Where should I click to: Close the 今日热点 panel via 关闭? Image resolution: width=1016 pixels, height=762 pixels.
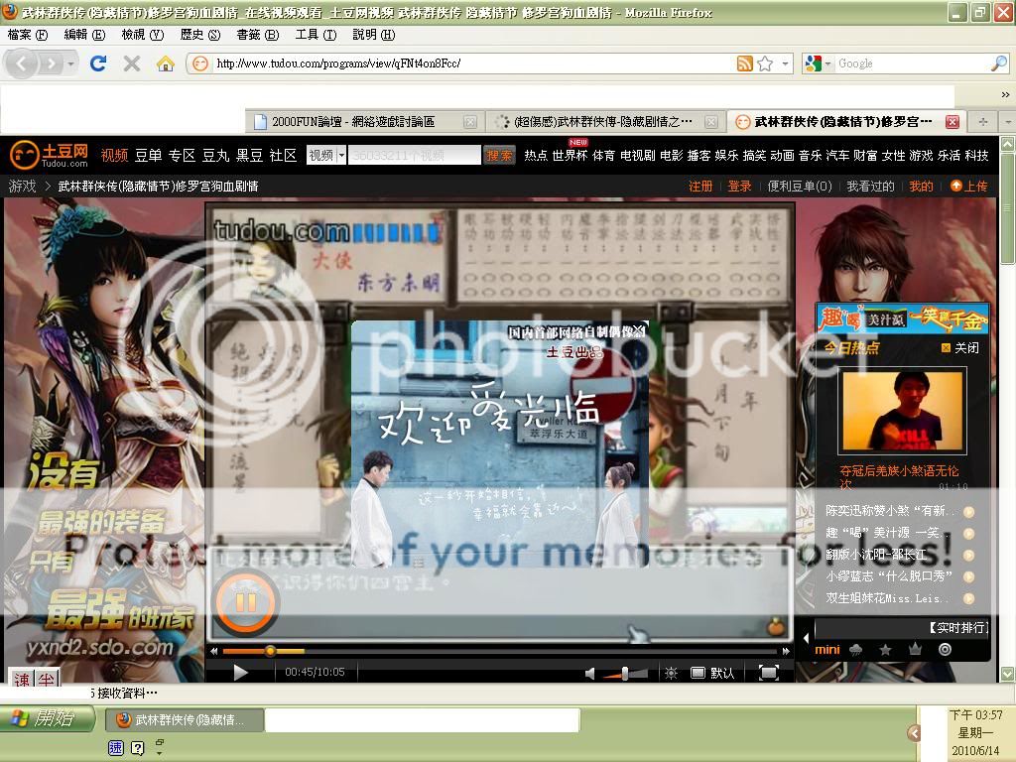pyautogui.click(x=959, y=347)
